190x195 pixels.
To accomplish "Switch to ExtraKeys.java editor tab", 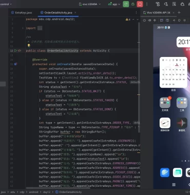I will [x=22, y=13].
